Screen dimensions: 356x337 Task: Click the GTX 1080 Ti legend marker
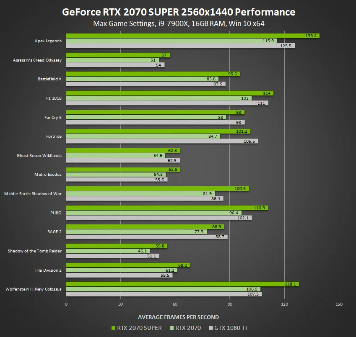210,328
